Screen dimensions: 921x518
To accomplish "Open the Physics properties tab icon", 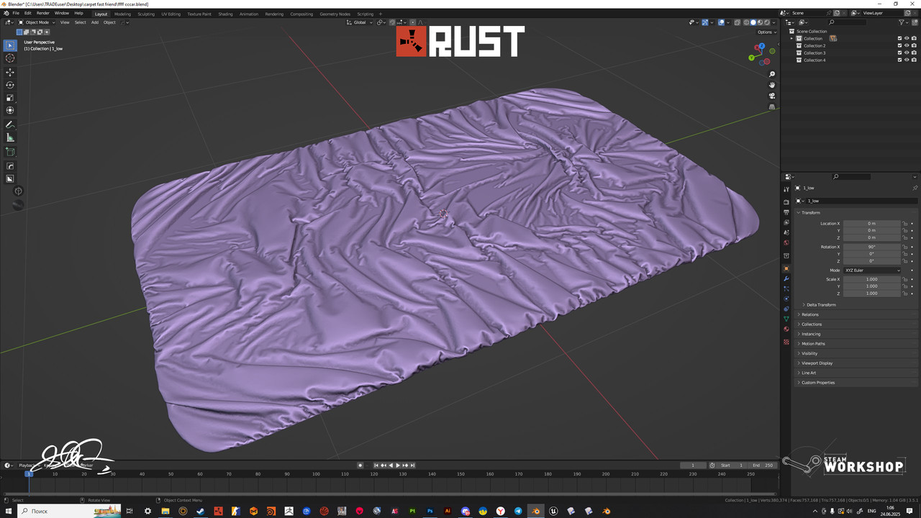I will click(x=786, y=299).
